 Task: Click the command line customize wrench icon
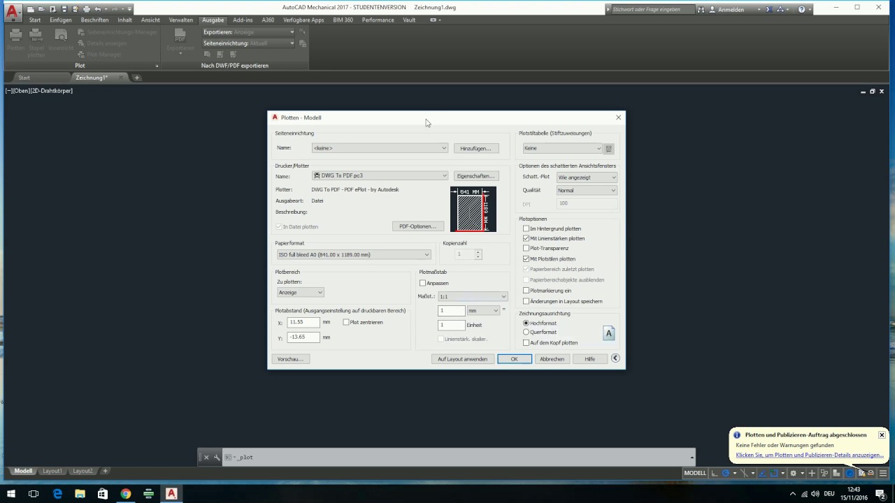tap(217, 457)
